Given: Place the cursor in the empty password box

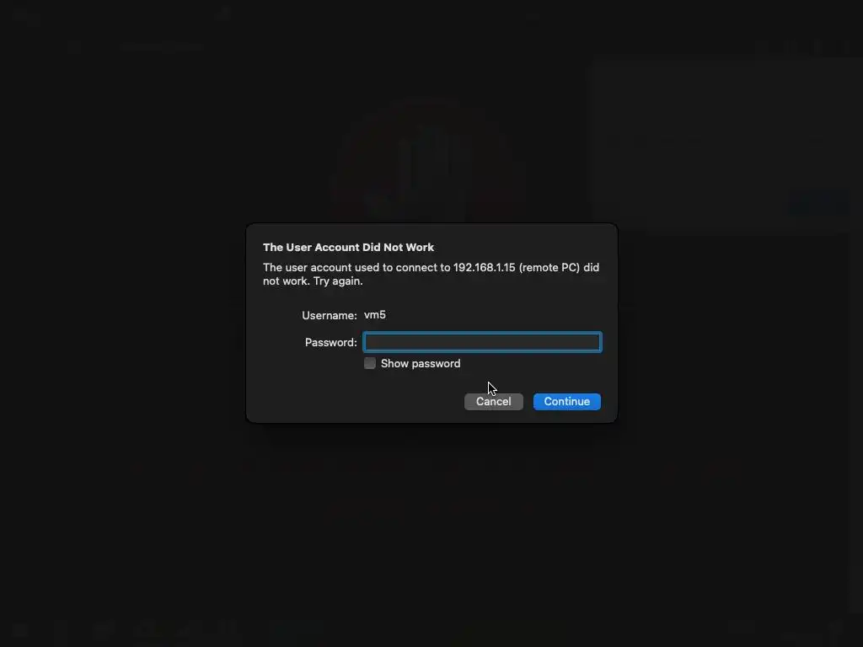Looking at the screenshot, I should pos(482,342).
